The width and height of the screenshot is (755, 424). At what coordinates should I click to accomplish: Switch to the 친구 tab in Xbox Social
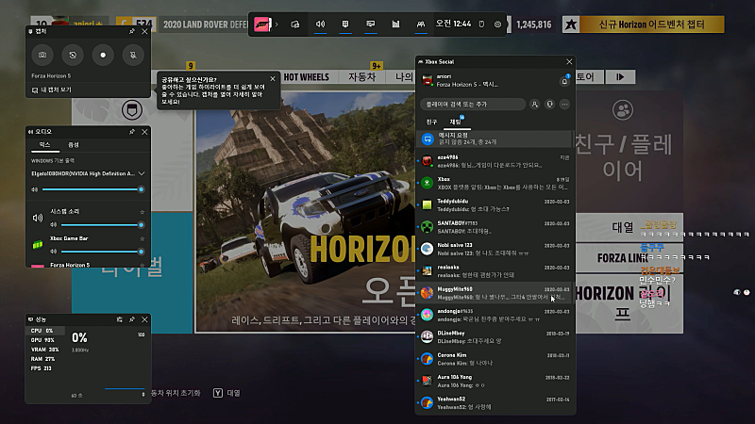coord(431,122)
